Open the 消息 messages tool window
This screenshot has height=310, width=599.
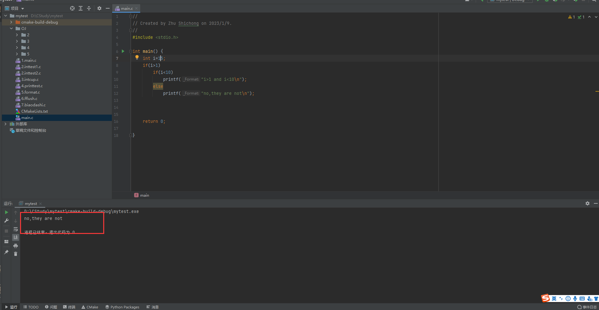tap(153, 307)
